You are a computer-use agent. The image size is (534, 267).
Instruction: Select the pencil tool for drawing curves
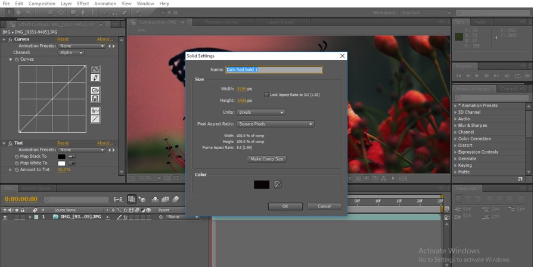pos(95,78)
